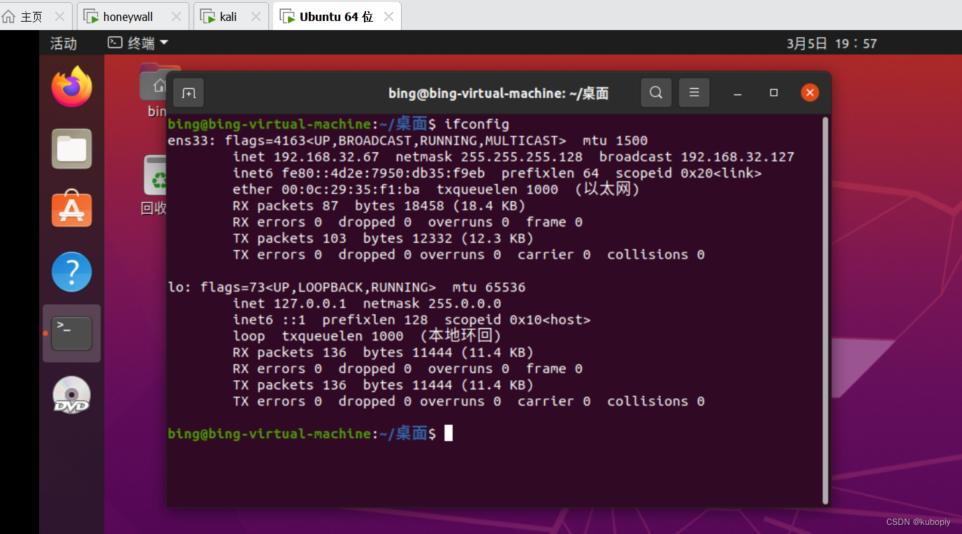Viewport: 962px width, 534px height.
Task: Close the honeywall VM tab
Action: 176,16
